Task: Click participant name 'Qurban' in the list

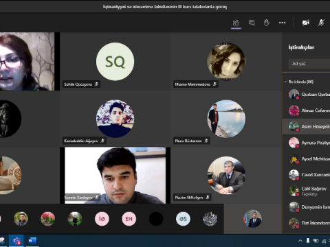Action: point(316,94)
